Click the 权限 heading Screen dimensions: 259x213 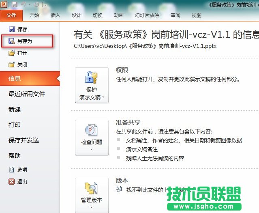[x=122, y=70]
